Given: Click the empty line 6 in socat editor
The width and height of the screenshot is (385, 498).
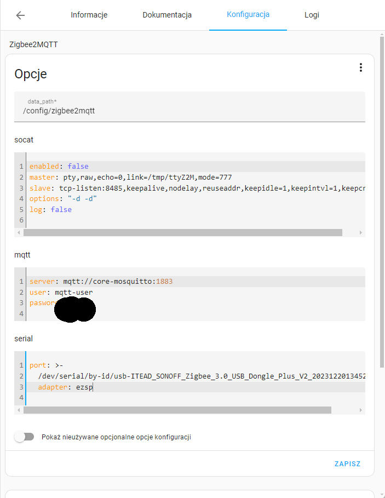Looking at the screenshot, I should [196, 220].
